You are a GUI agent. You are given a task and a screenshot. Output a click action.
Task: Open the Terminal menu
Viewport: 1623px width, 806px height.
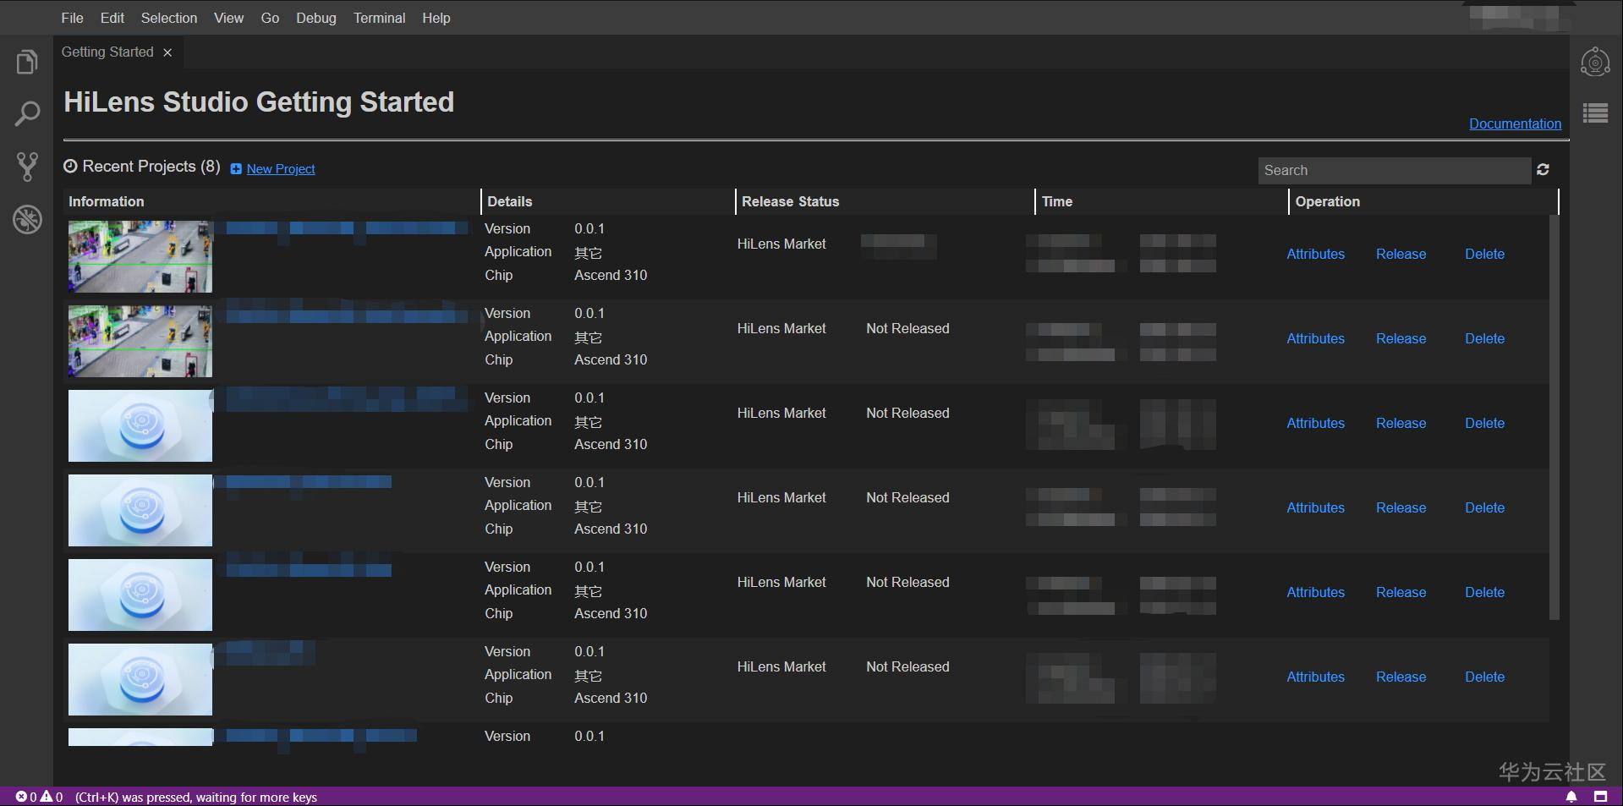tap(379, 18)
